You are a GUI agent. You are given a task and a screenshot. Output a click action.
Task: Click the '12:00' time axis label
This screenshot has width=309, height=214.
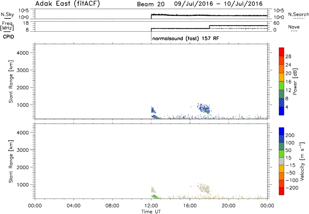[x=151, y=206]
